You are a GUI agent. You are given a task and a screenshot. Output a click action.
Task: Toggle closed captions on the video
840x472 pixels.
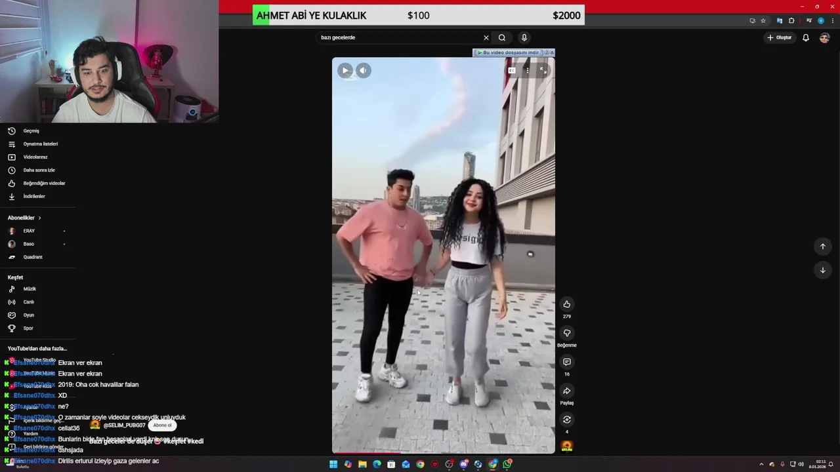click(512, 70)
